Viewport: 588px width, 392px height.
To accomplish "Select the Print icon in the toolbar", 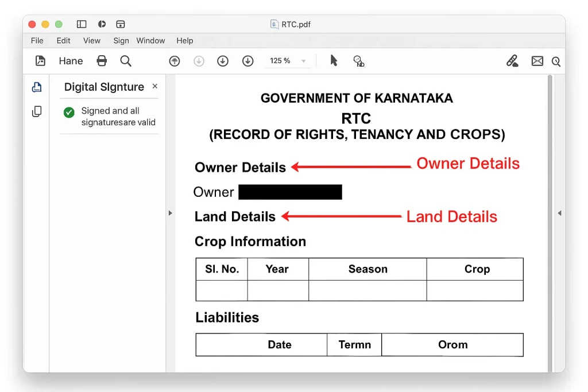I will [102, 61].
